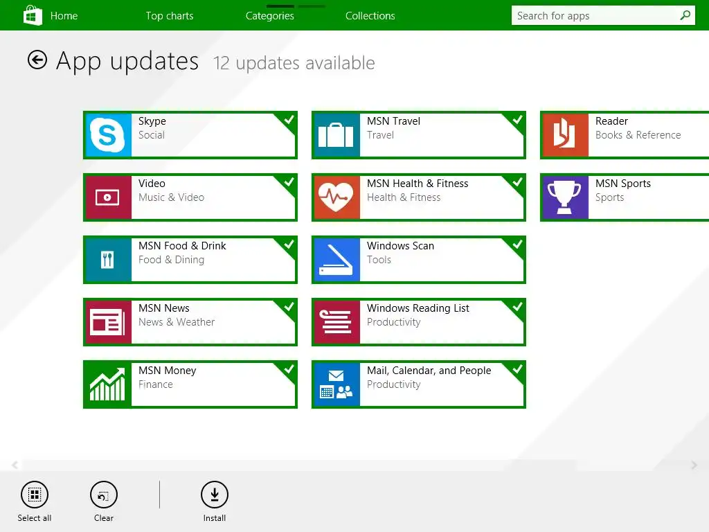Go back with the arrow next to App updates

[37, 60]
